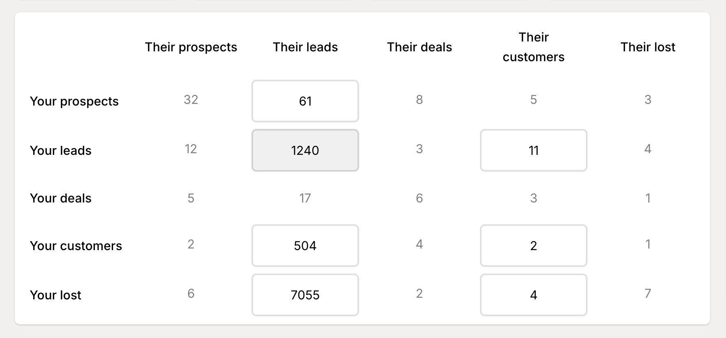
Task: Click the Your lost row label
Action: (55, 294)
